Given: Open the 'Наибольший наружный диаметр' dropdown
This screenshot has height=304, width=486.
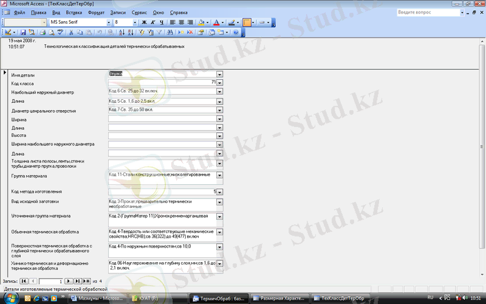Looking at the screenshot, I should coord(219,92).
